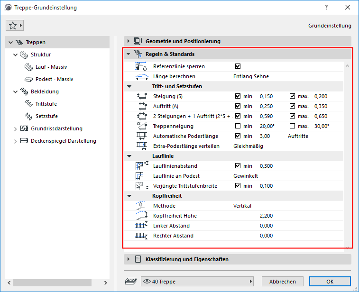This screenshot has width=359, height=292.
Task: Click the Referenzlinie sperren row icon
Action: coord(141,66)
